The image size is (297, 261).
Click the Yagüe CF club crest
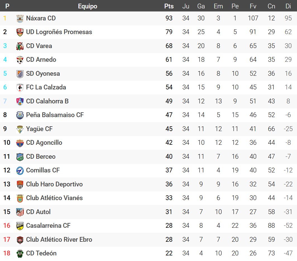20,129
